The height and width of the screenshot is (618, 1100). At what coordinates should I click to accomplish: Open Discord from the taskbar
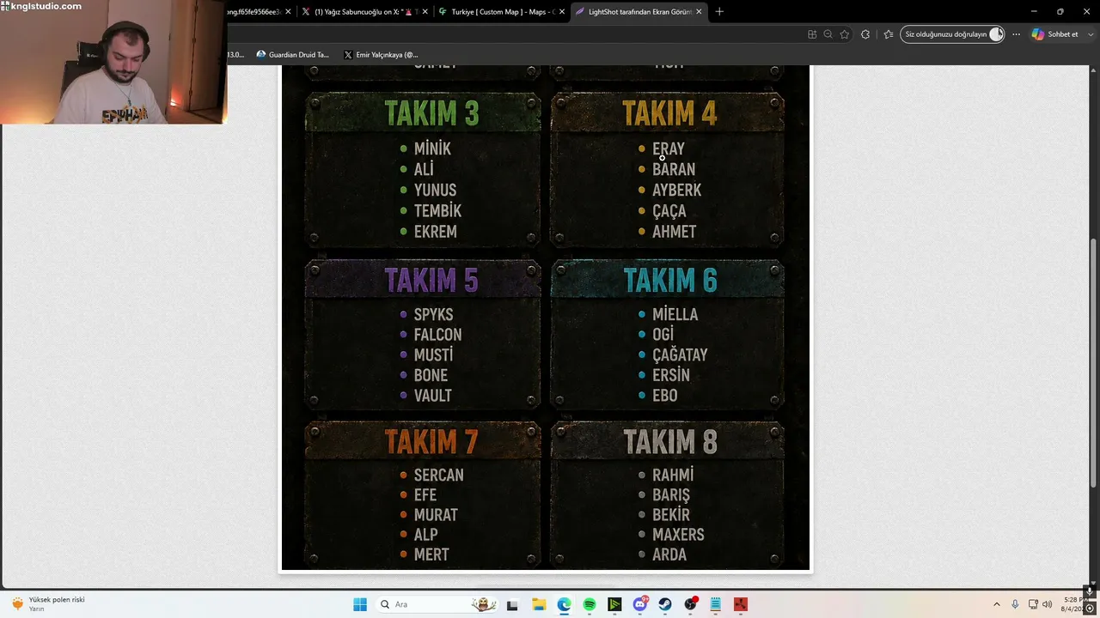pyautogui.click(x=640, y=604)
